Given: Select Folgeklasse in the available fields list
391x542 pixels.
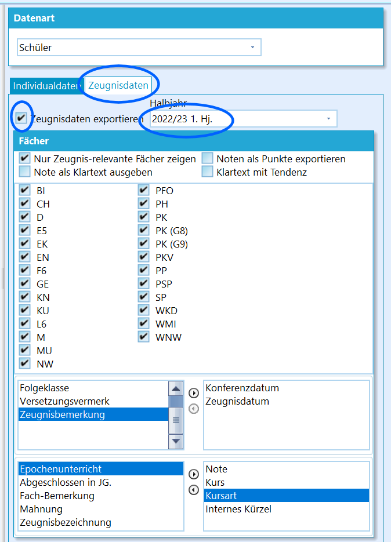Looking at the screenshot, I should (x=93, y=388).
